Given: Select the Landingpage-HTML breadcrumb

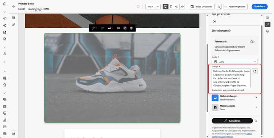Looking at the screenshot, I should pyautogui.click(x=38, y=9).
